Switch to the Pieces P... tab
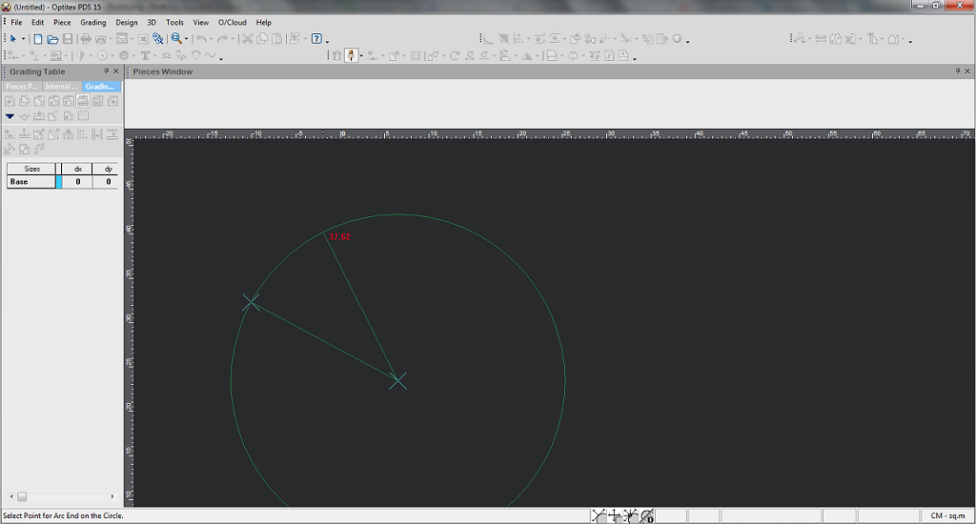 tap(22, 87)
